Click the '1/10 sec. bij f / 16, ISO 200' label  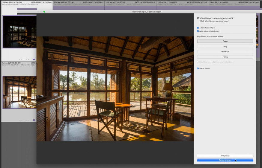[167, 2]
